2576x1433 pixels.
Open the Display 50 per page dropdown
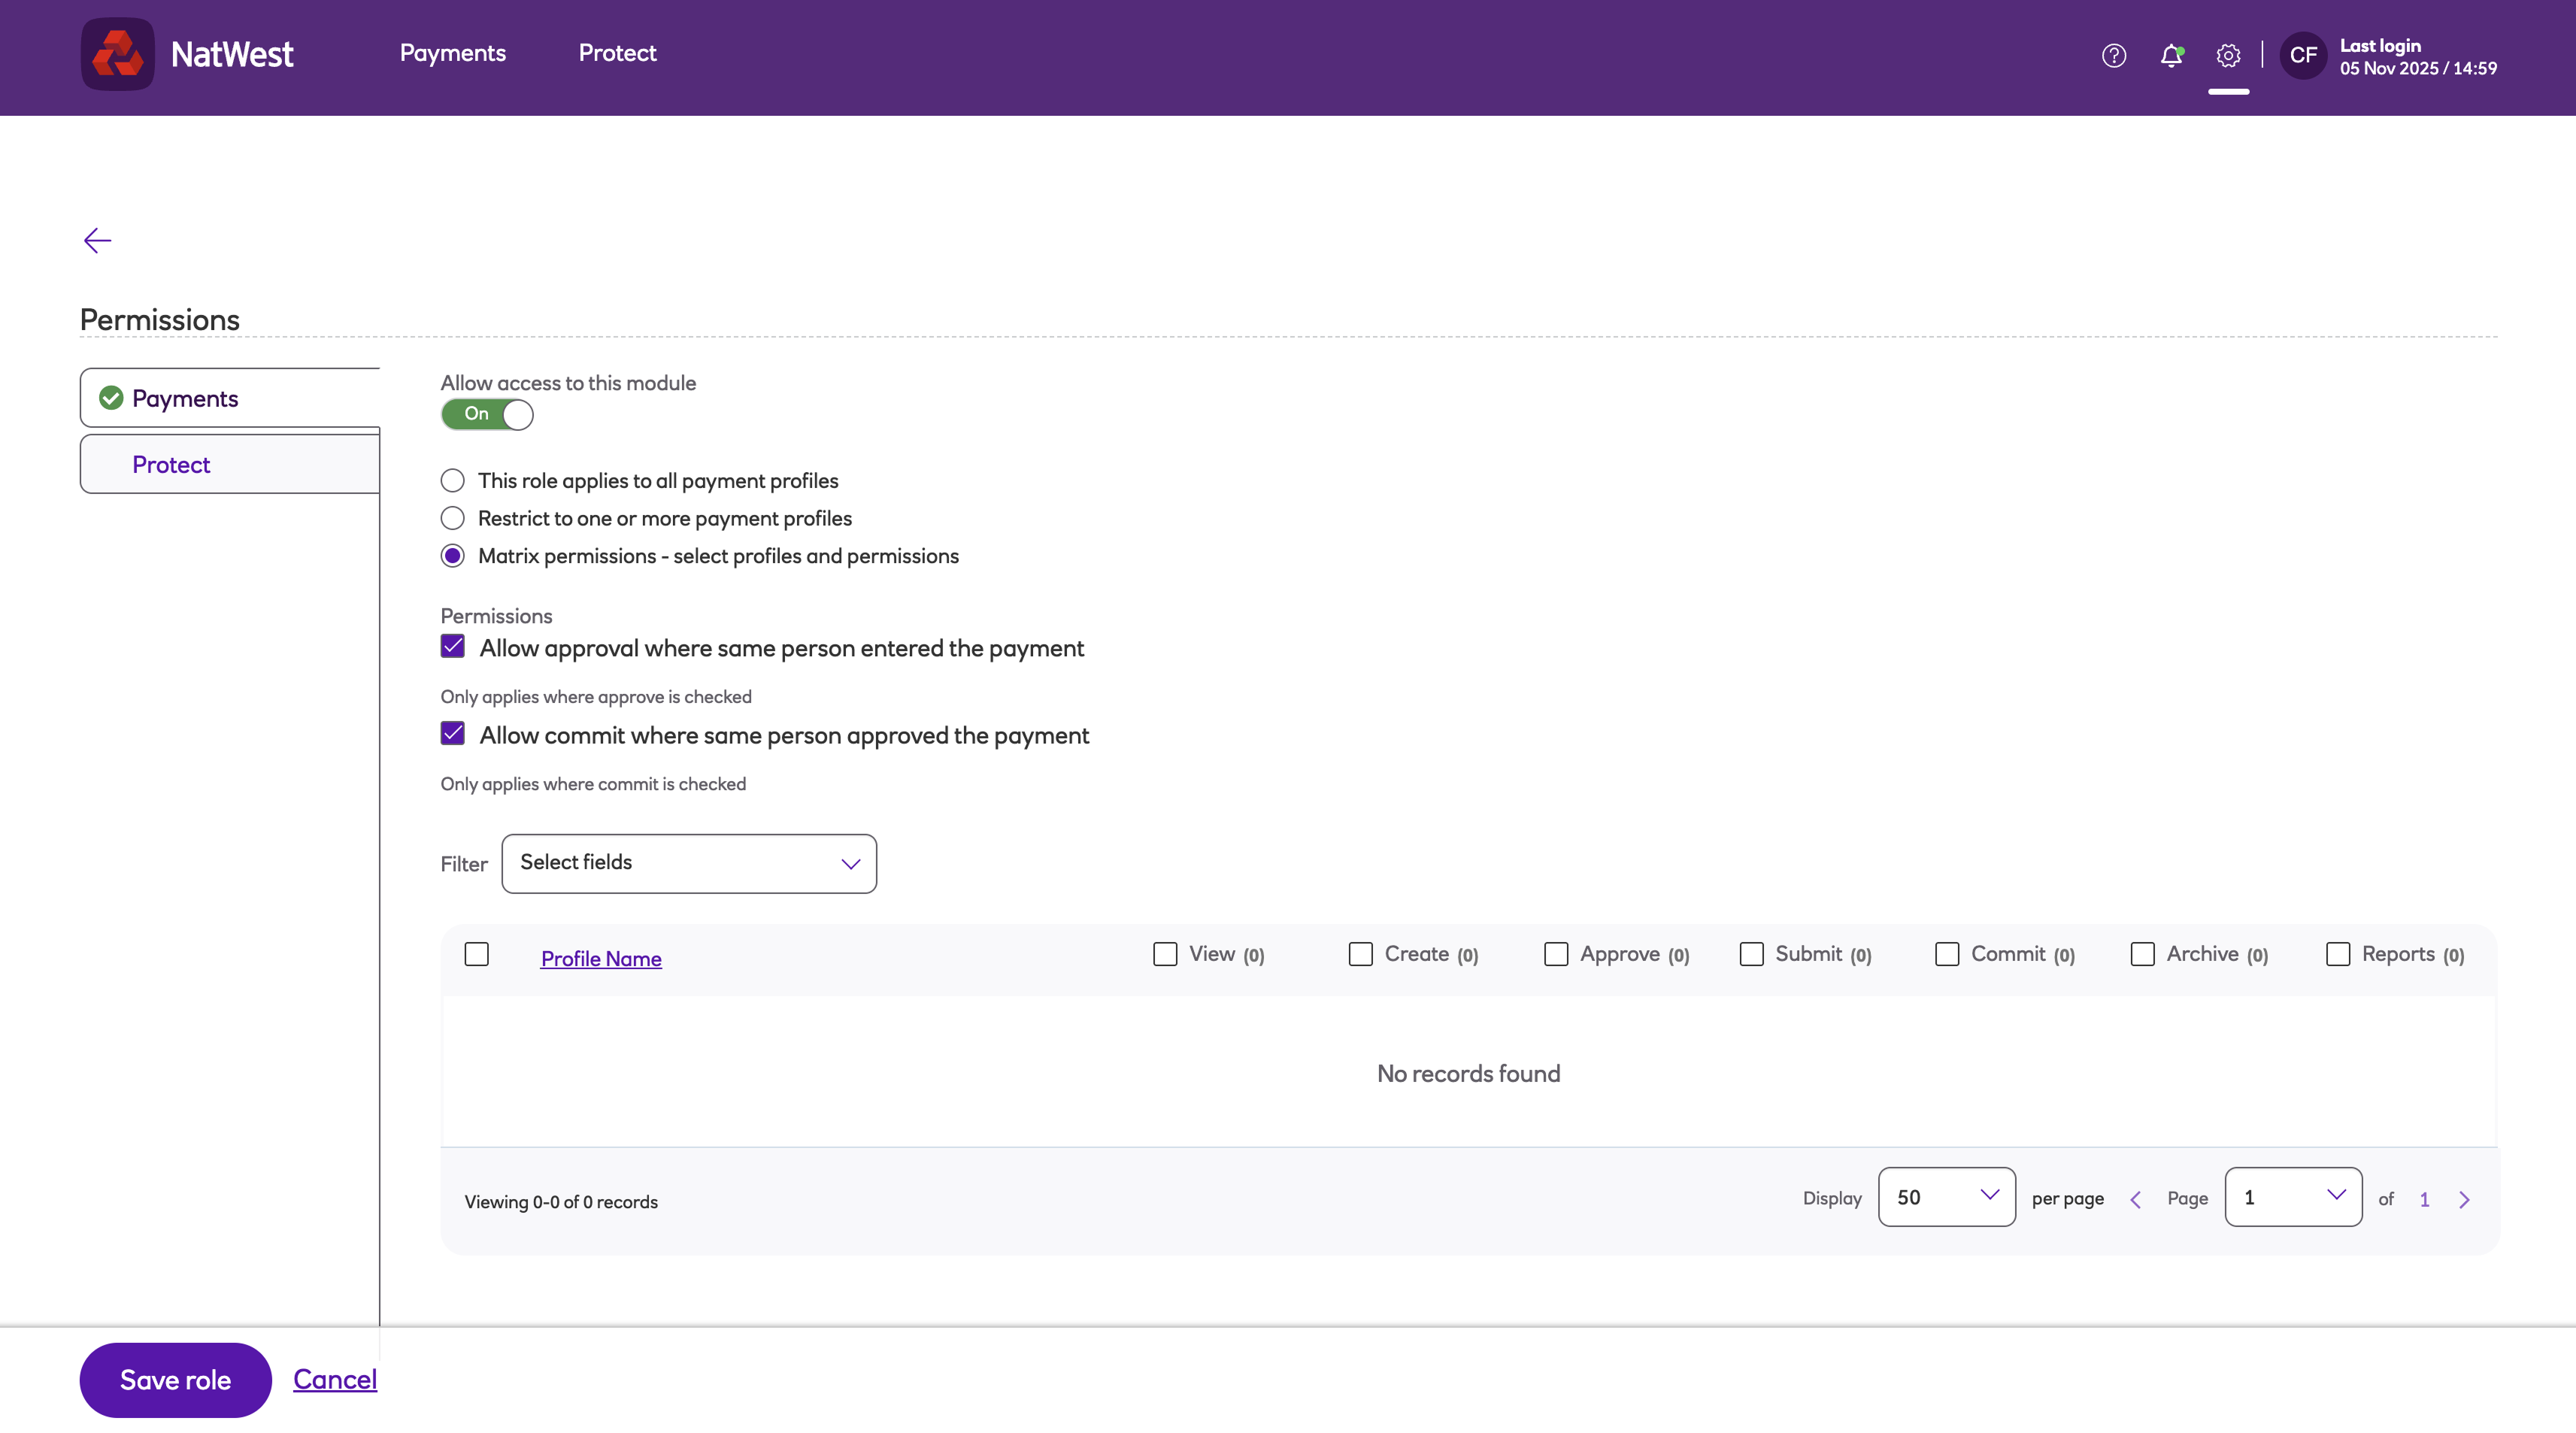point(1946,1197)
